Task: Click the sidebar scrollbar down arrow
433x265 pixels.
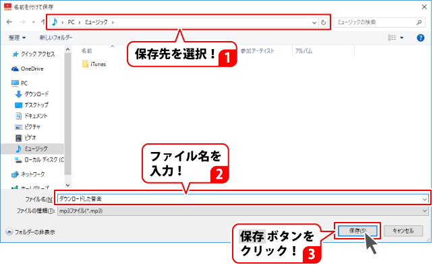Action: [68, 185]
